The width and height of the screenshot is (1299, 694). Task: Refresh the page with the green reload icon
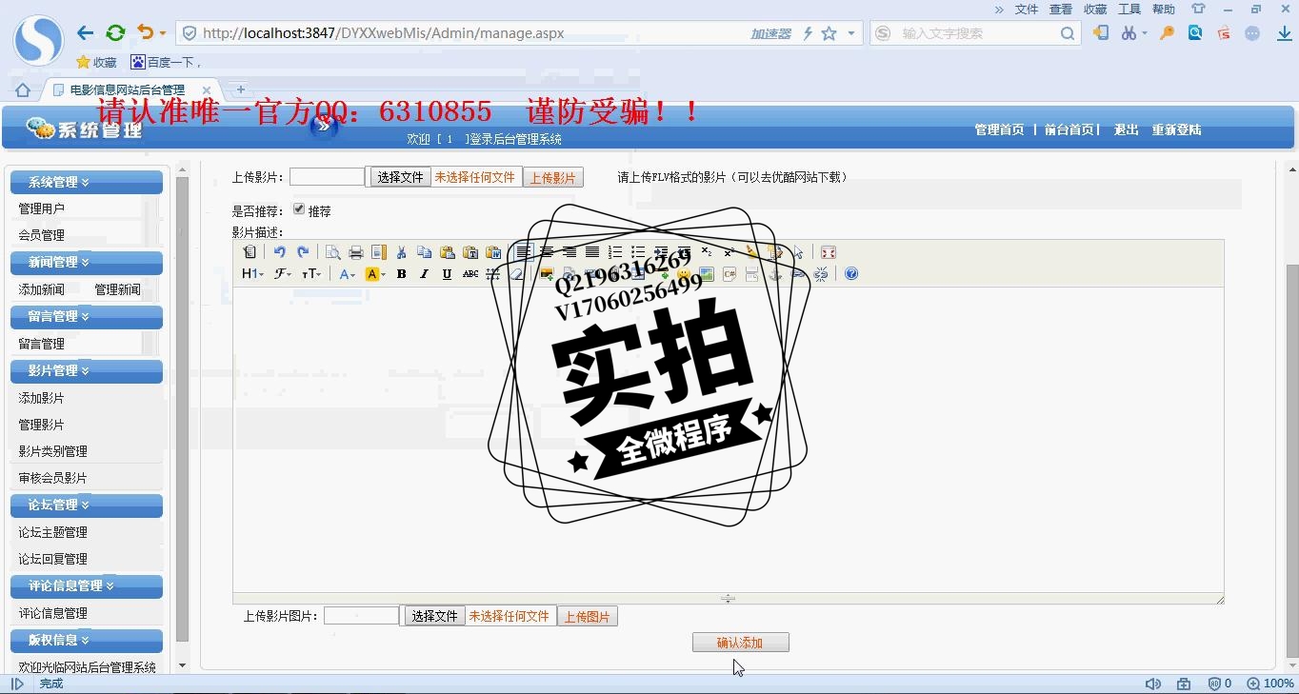click(115, 32)
